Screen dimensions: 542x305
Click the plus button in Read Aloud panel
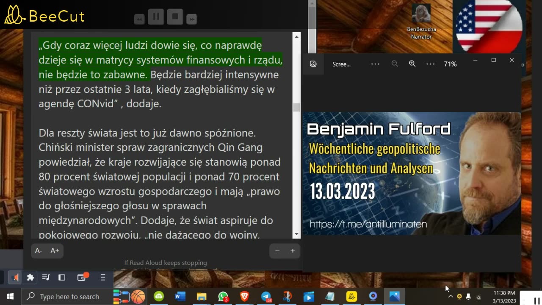click(x=293, y=251)
